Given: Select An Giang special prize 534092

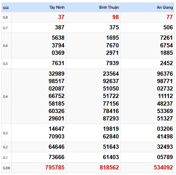Looking at the screenshot, I should click(163, 167).
